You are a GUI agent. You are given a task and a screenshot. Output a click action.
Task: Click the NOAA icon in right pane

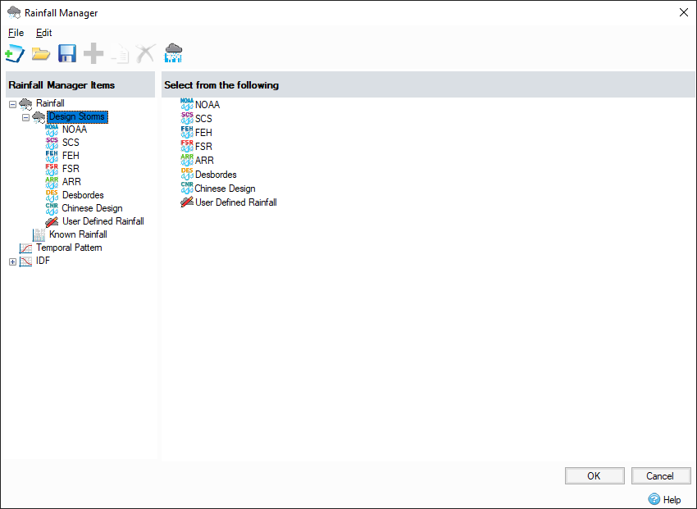pyautogui.click(x=187, y=104)
